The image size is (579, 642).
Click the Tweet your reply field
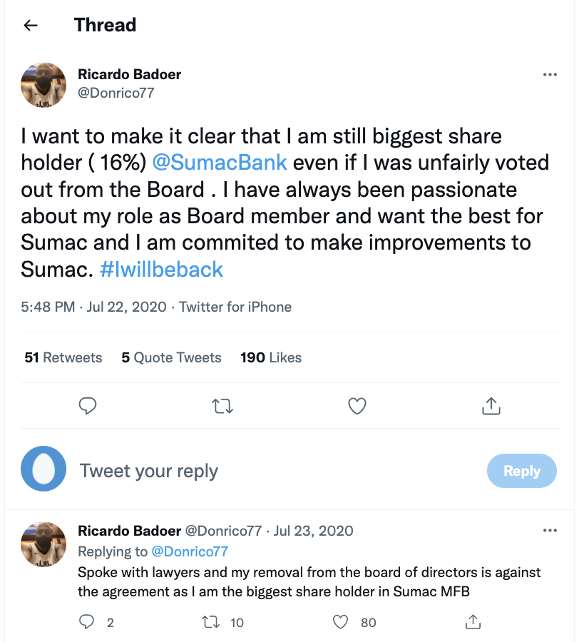[x=271, y=471]
